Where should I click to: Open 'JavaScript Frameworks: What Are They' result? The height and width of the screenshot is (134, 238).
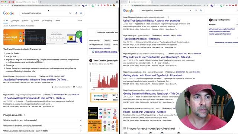pyautogui.click(x=36, y=80)
